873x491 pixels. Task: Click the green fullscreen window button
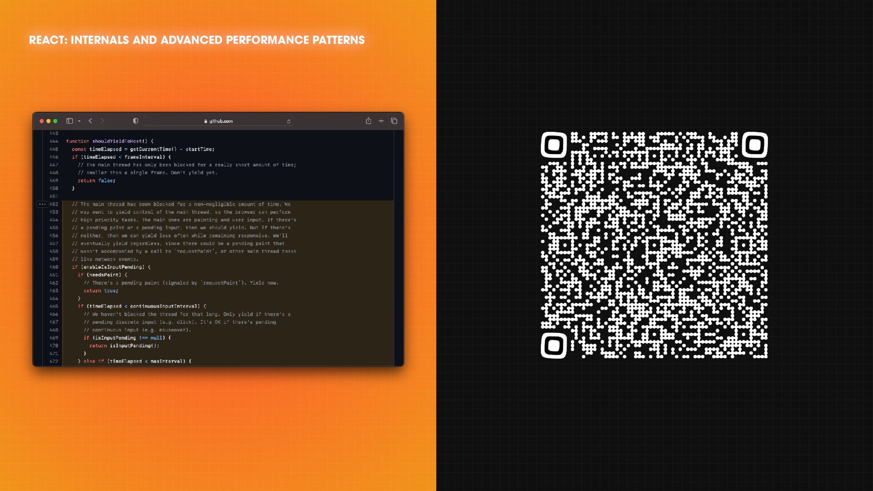click(x=55, y=121)
